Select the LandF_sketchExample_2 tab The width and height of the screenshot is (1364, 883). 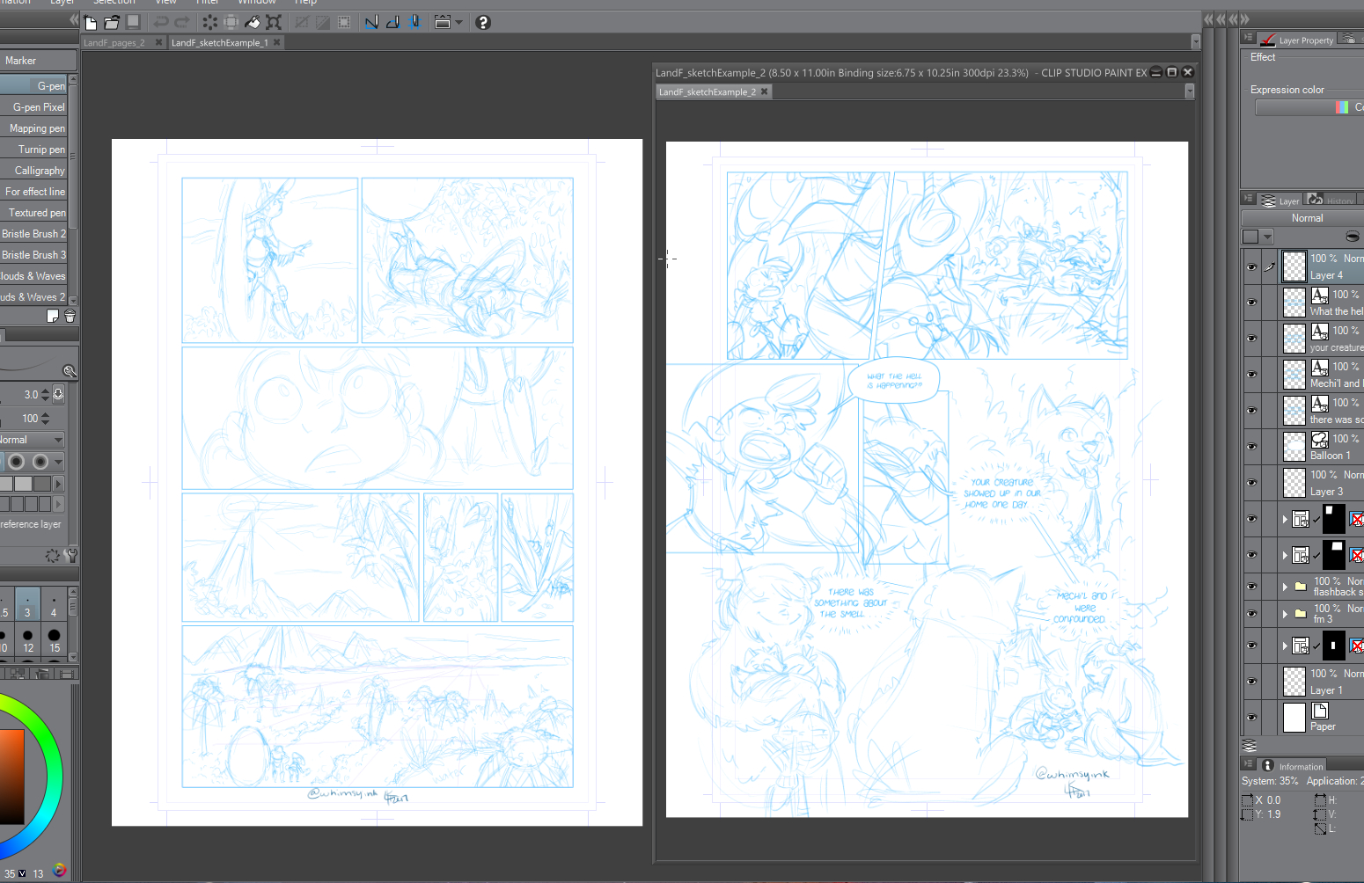[x=708, y=91]
